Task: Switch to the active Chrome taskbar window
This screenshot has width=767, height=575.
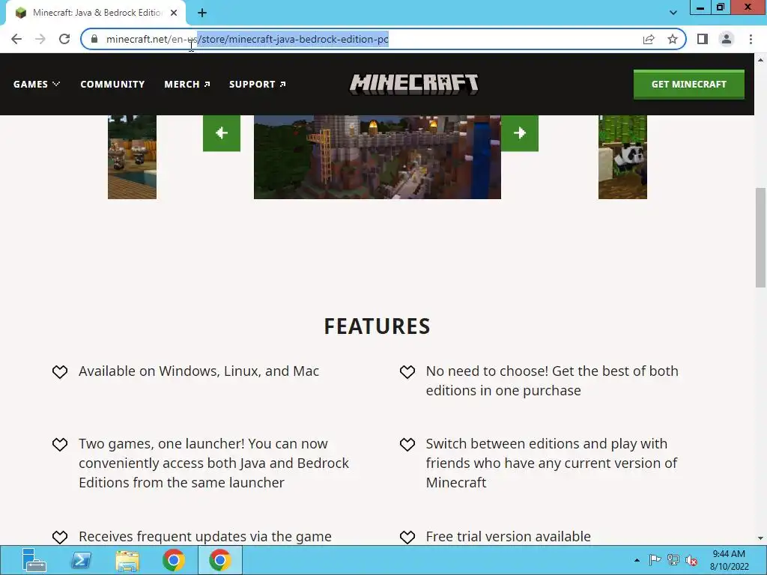Action: pos(219,560)
